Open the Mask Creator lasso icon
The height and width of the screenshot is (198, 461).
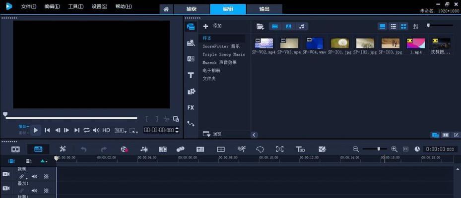click(x=260, y=149)
